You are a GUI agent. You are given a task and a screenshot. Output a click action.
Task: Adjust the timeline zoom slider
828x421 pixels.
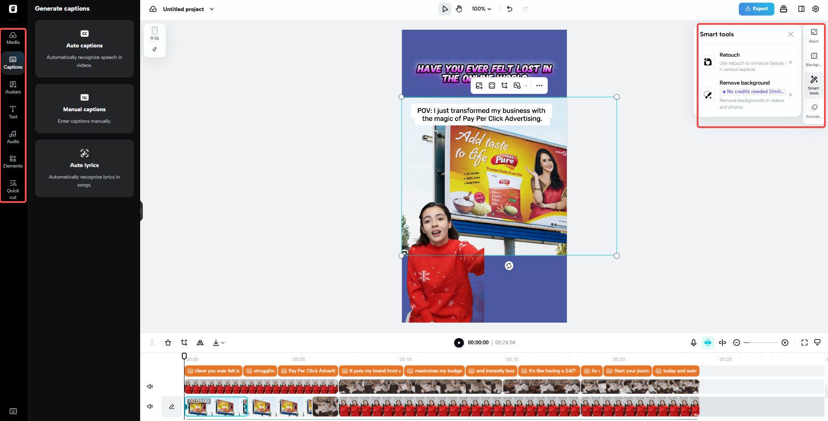pyautogui.click(x=761, y=343)
